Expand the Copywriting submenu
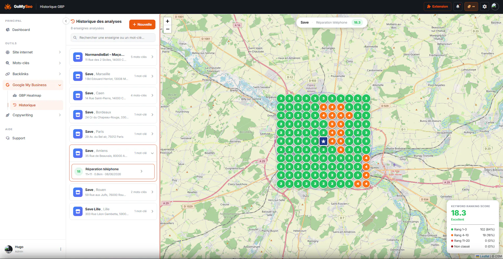The image size is (503, 259). [60, 115]
